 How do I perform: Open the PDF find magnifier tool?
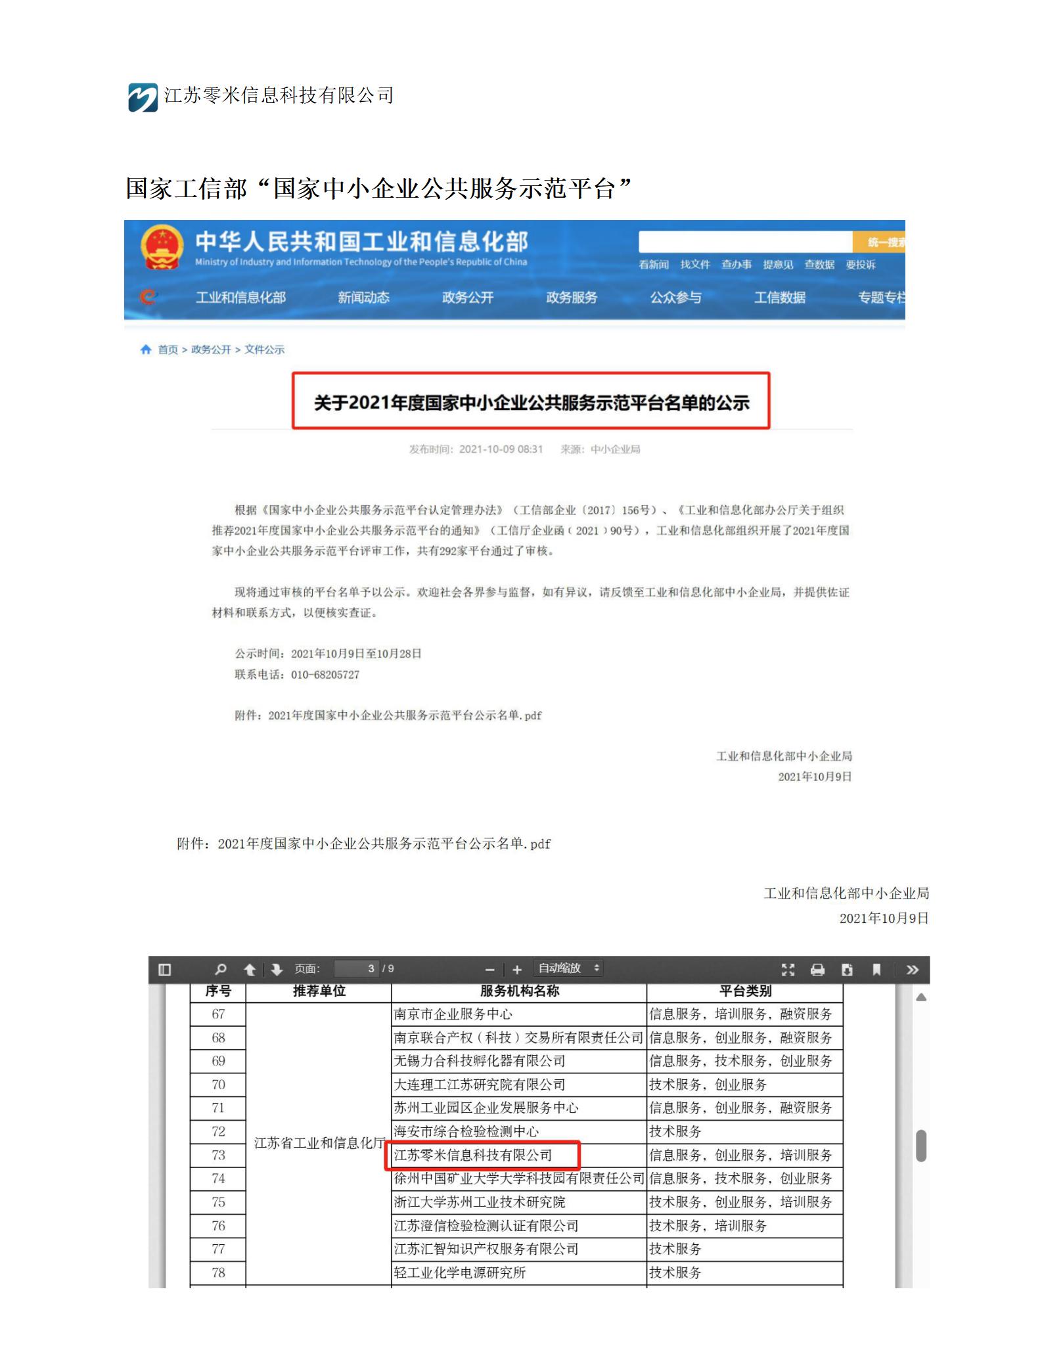point(221,970)
